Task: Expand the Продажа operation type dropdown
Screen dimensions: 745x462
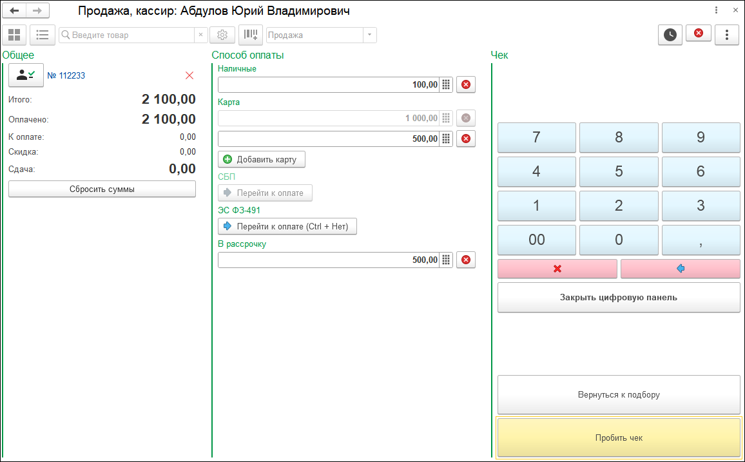Action: [x=369, y=35]
